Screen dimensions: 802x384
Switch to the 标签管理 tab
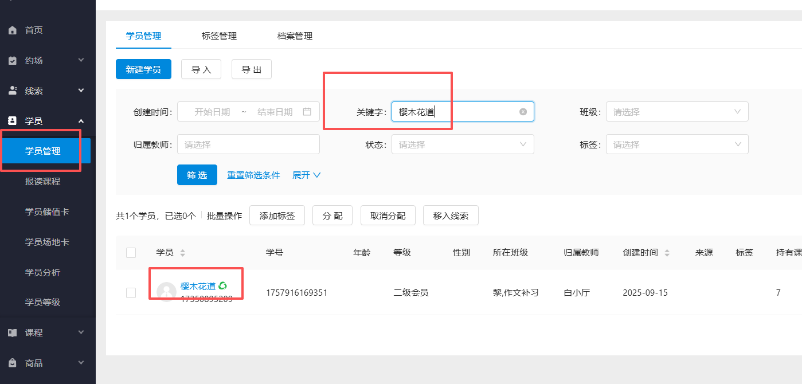[218, 35]
